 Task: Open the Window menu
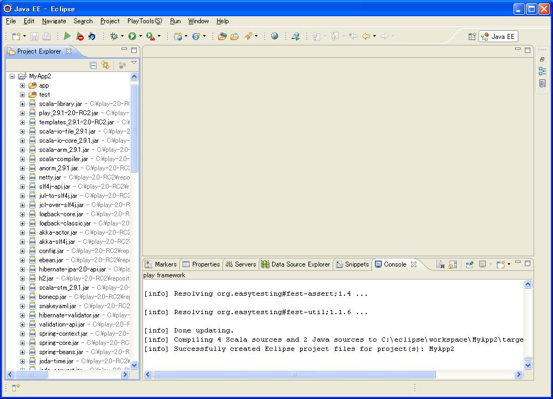click(198, 21)
